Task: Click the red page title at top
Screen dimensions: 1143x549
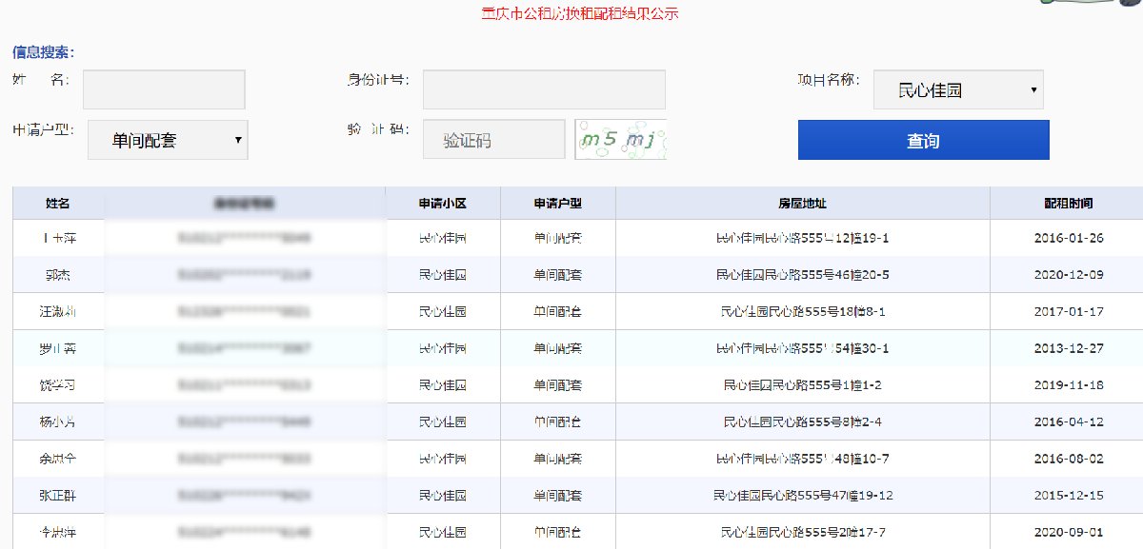Action: pos(579,13)
